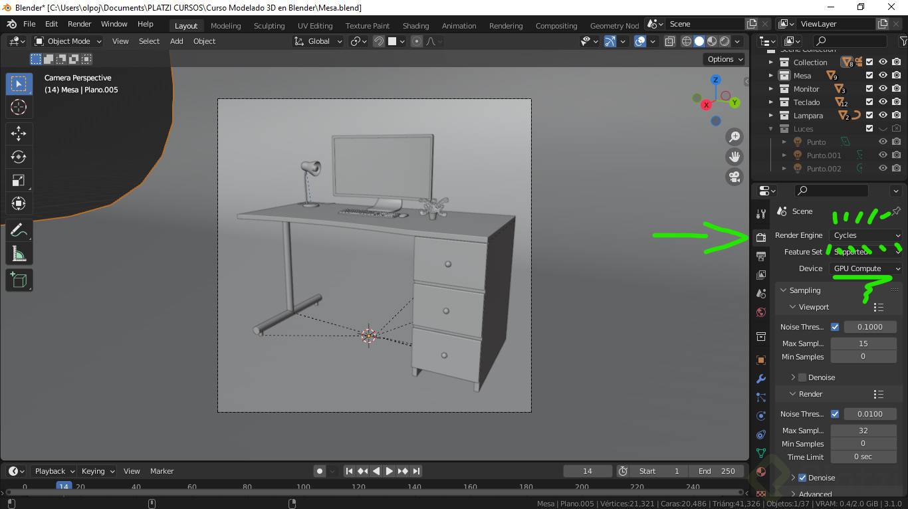Switch to the Shading workspace tab

415,26
